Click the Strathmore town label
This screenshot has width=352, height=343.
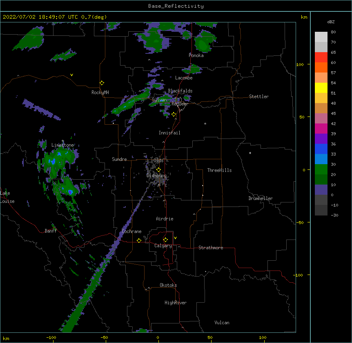211,248
